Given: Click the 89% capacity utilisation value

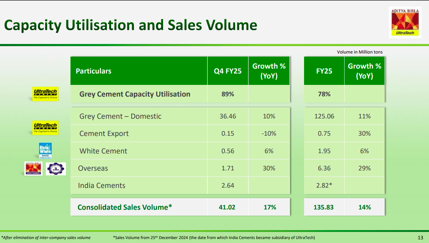Looking at the screenshot, I should coord(228,94).
